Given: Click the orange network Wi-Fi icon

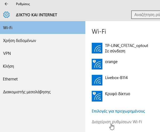Looking at the screenshot, I should coord(97,64).
